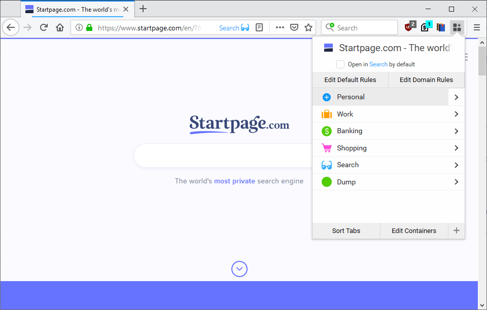Go back to the previous page
This screenshot has width=487, height=310.
pos(11,27)
